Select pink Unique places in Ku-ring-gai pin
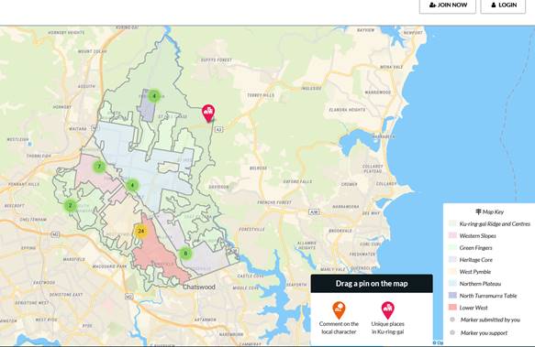 click(x=388, y=310)
